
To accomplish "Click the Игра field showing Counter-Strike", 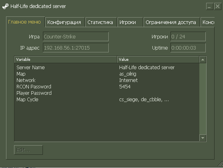I will pos(76,37).
